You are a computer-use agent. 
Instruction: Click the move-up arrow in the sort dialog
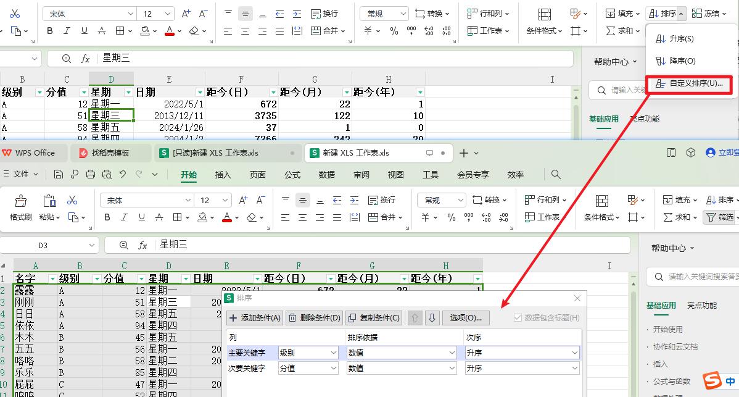[415, 318]
